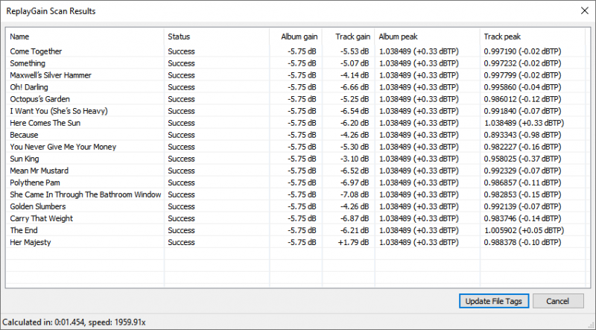Viewport: 596px width, 330px height.
Task: Click the Update File Tags button
Action: 494,301
